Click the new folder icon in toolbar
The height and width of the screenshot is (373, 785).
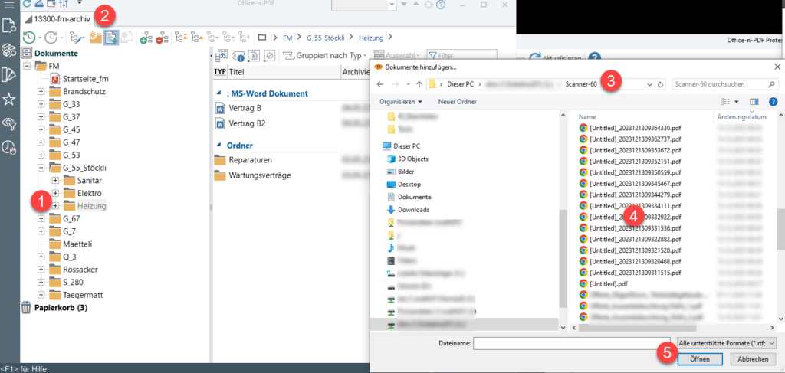(x=96, y=37)
